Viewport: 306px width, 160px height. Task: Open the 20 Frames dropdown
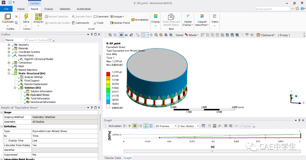pyautogui.click(x=175, y=126)
